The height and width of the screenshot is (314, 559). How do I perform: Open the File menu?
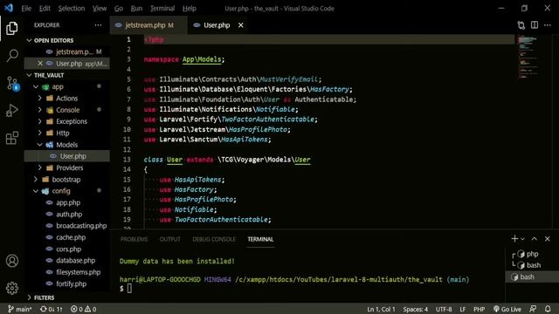(26, 8)
